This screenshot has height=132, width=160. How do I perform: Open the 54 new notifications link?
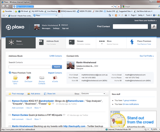[131, 104]
